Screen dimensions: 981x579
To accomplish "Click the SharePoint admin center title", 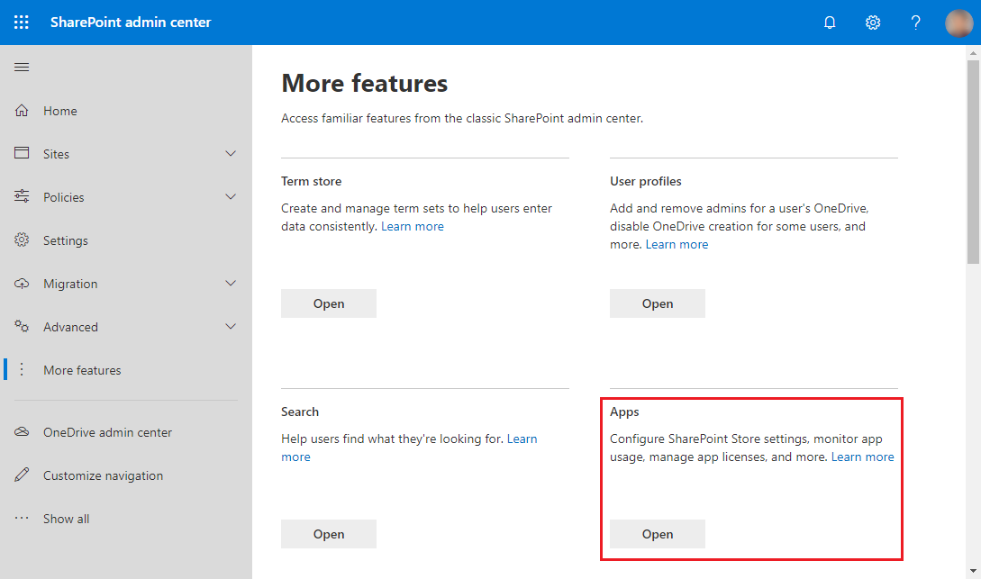I will pyautogui.click(x=131, y=23).
